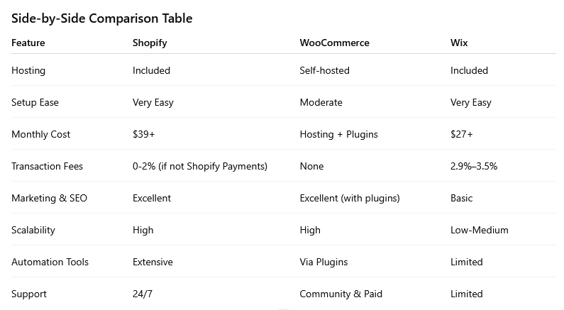The image size is (564, 310).
Task: Click the Setup Ease row label
Action: [x=35, y=102]
